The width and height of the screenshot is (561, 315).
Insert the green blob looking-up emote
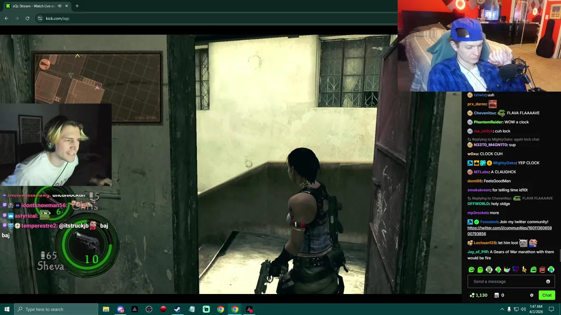[480, 270]
